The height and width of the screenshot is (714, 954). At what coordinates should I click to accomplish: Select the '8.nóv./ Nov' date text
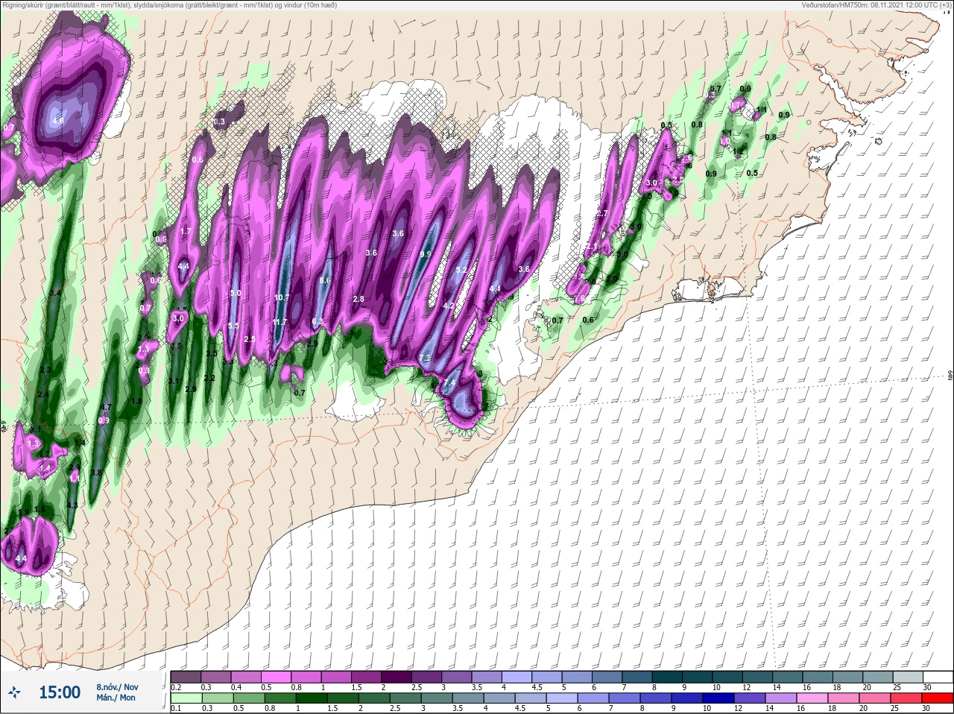coord(117,686)
